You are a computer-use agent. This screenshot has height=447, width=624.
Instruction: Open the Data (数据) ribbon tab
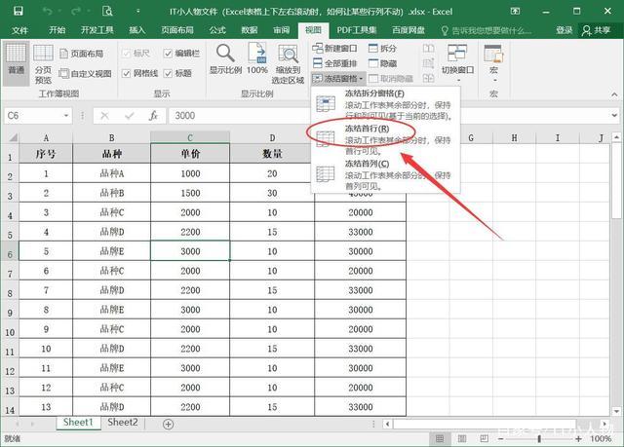tap(250, 30)
